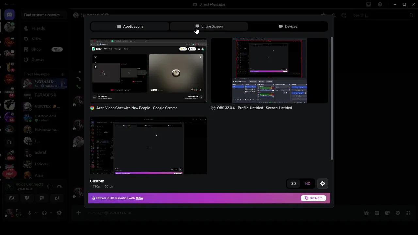The height and width of the screenshot is (235, 418).
Task: Open the server with 5 badge
Action: (9, 67)
